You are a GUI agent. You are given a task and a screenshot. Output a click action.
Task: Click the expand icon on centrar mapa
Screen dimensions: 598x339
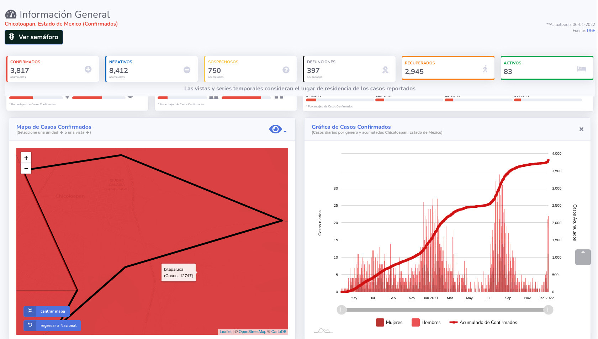[30, 311]
